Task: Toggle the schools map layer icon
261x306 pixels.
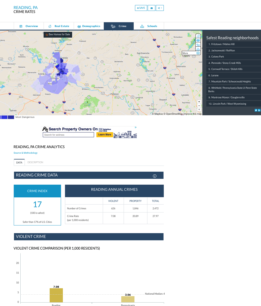Action: (x=198, y=49)
